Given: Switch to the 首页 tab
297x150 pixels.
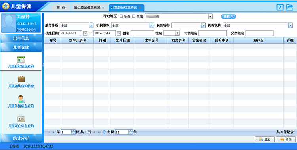Looking at the screenshot, I should (61, 8).
